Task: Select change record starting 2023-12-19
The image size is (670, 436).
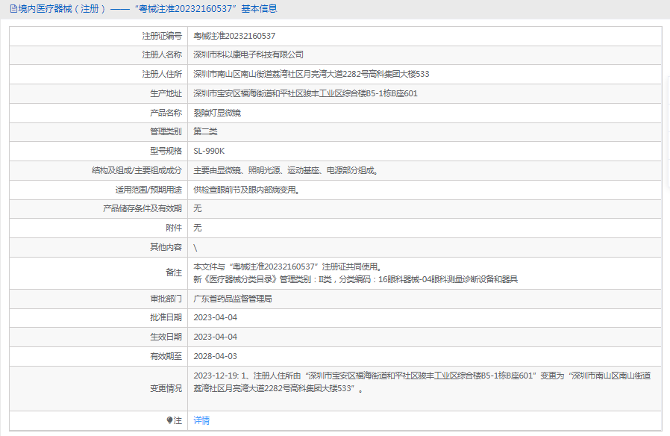Action: pos(422,382)
